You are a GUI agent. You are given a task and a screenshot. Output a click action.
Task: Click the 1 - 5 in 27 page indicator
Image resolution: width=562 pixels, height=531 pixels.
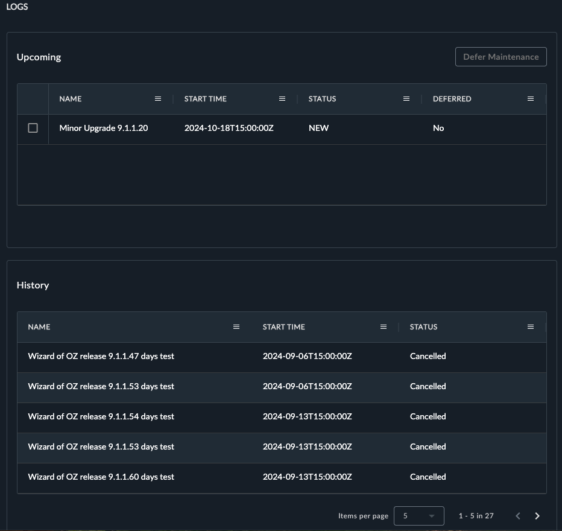coord(476,516)
